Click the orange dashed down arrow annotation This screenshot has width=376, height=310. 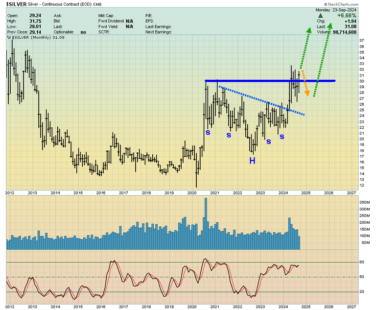(x=305, y=83)
